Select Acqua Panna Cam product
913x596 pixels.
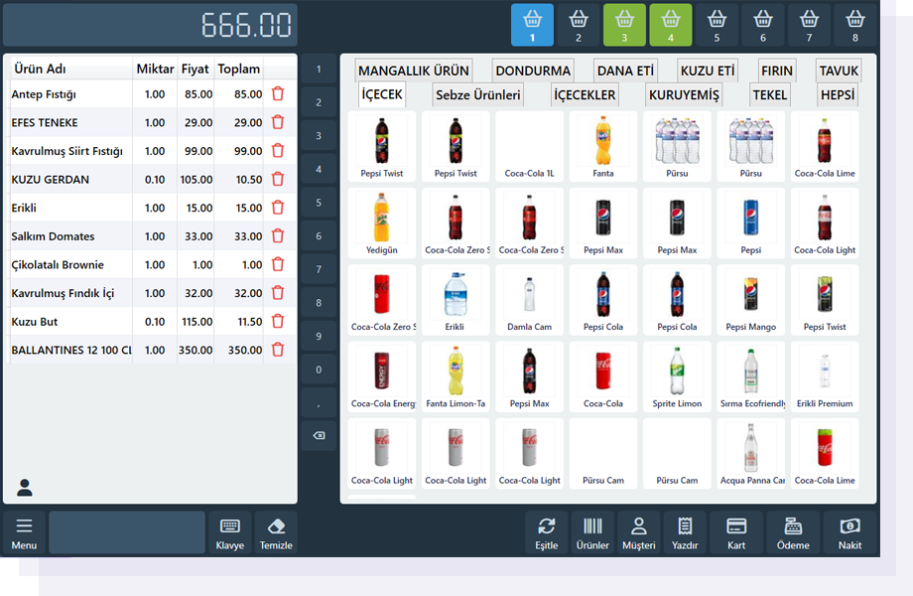click(x=750, y=454)
